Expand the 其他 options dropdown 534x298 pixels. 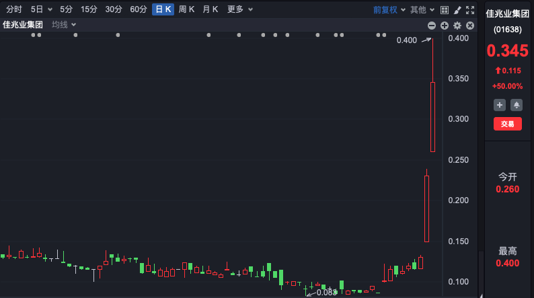pos(422,10)
